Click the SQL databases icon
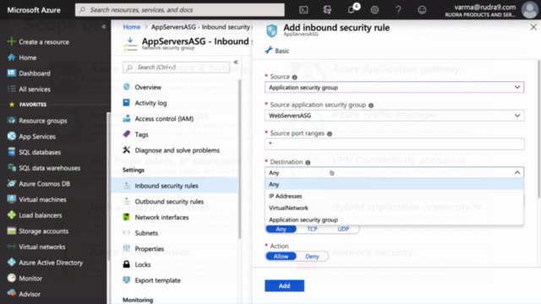541x304 pixels. pyautogui.click(x=11, y=152)
